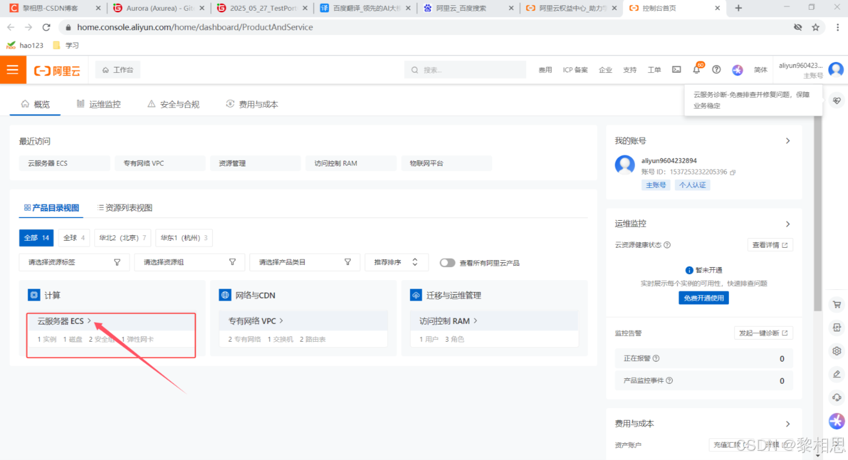Image resolution: width=848 pixels, height=460 pixels.
Task: Switch to the 安全与合规 tab
Action: coord(173,104)
